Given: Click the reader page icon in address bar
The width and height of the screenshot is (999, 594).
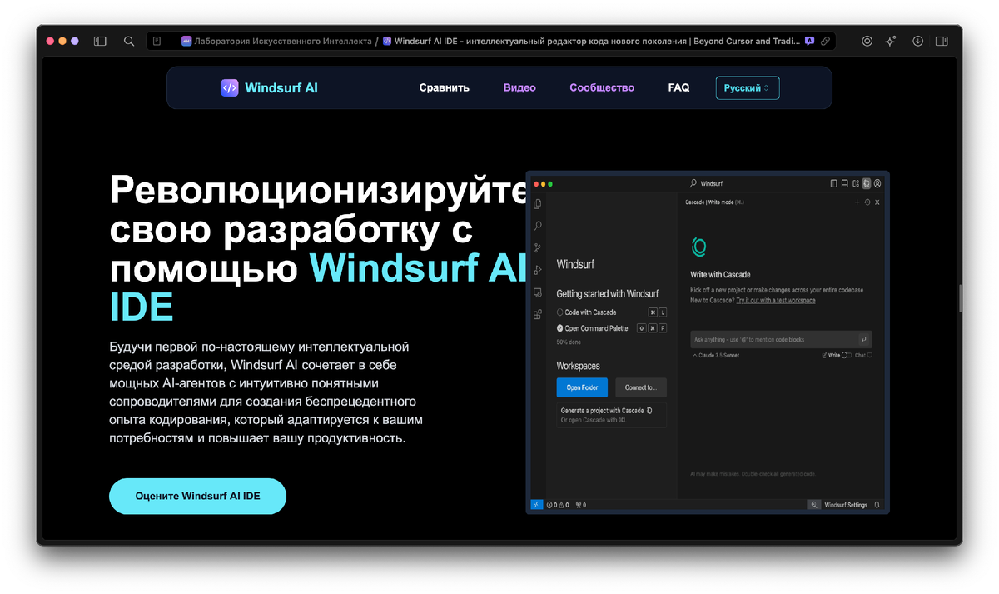Looking at the screenshot, I should point(157,41).
